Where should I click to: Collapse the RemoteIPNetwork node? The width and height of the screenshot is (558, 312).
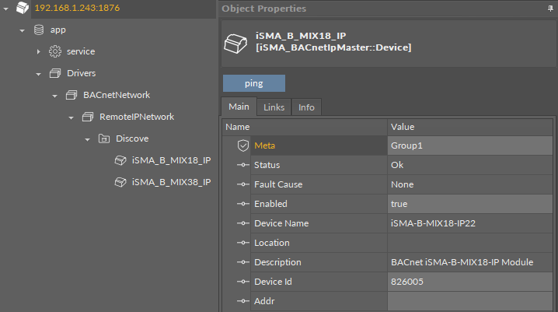click(71, 117)
